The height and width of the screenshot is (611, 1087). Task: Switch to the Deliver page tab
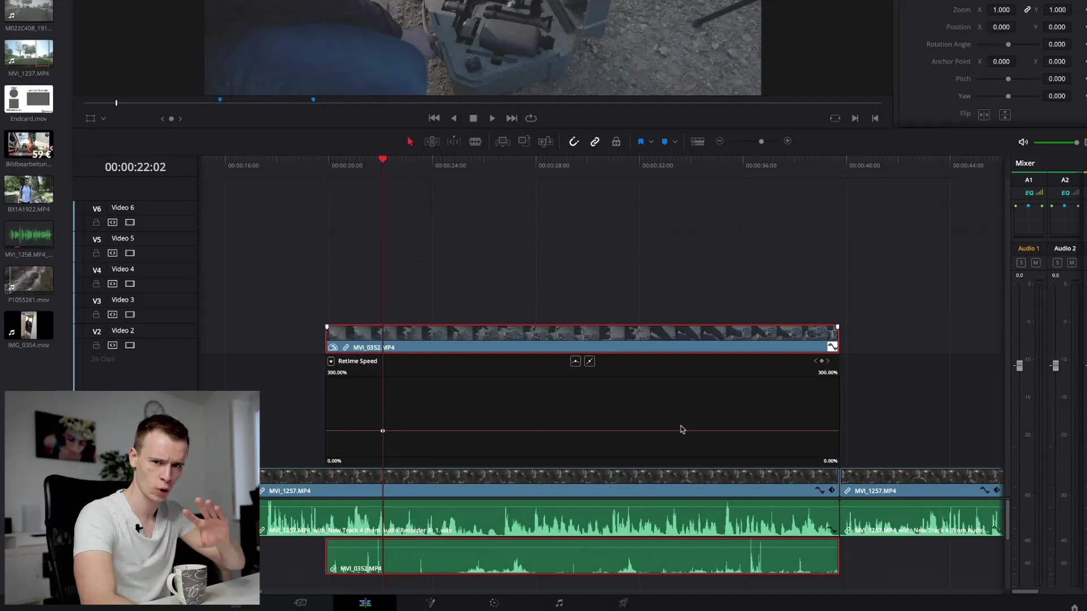click(623, 603)
